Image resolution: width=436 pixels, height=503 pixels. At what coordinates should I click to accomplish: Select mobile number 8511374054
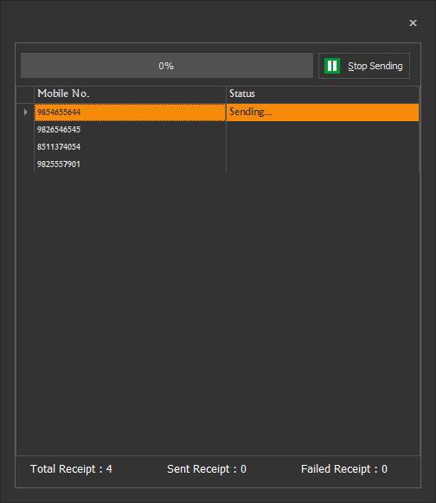(x=130, y=147)
